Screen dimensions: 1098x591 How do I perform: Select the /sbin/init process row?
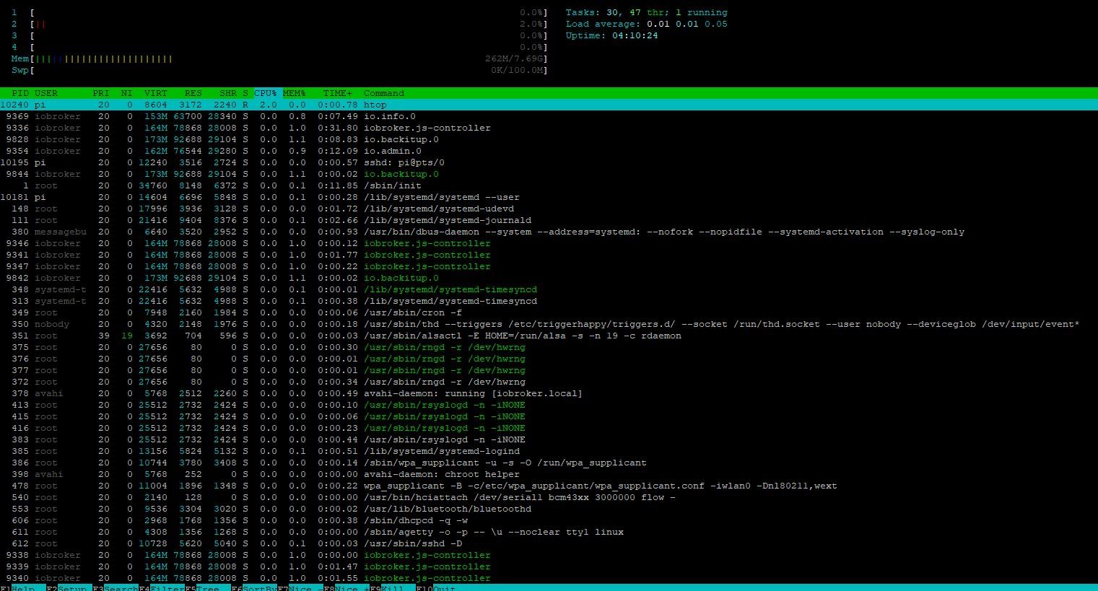point(549,185)
